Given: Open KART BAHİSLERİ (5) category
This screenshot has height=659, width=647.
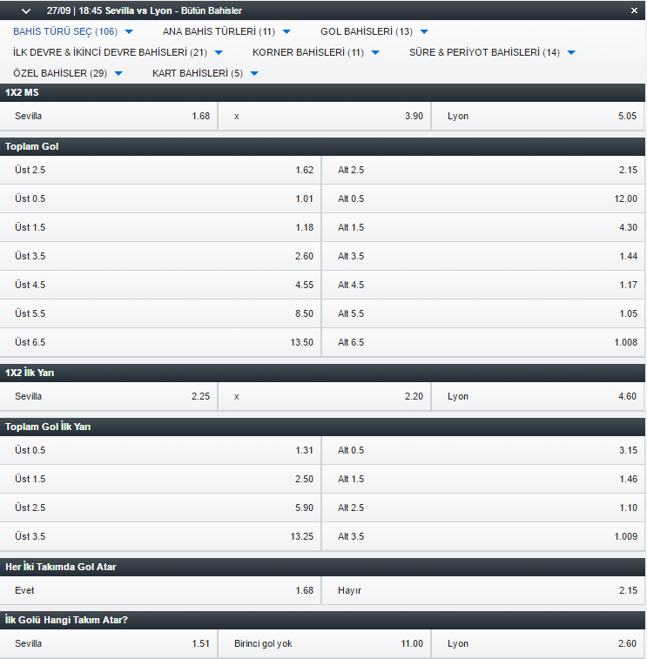Looking at the screenshot, I should pos(206,73).
